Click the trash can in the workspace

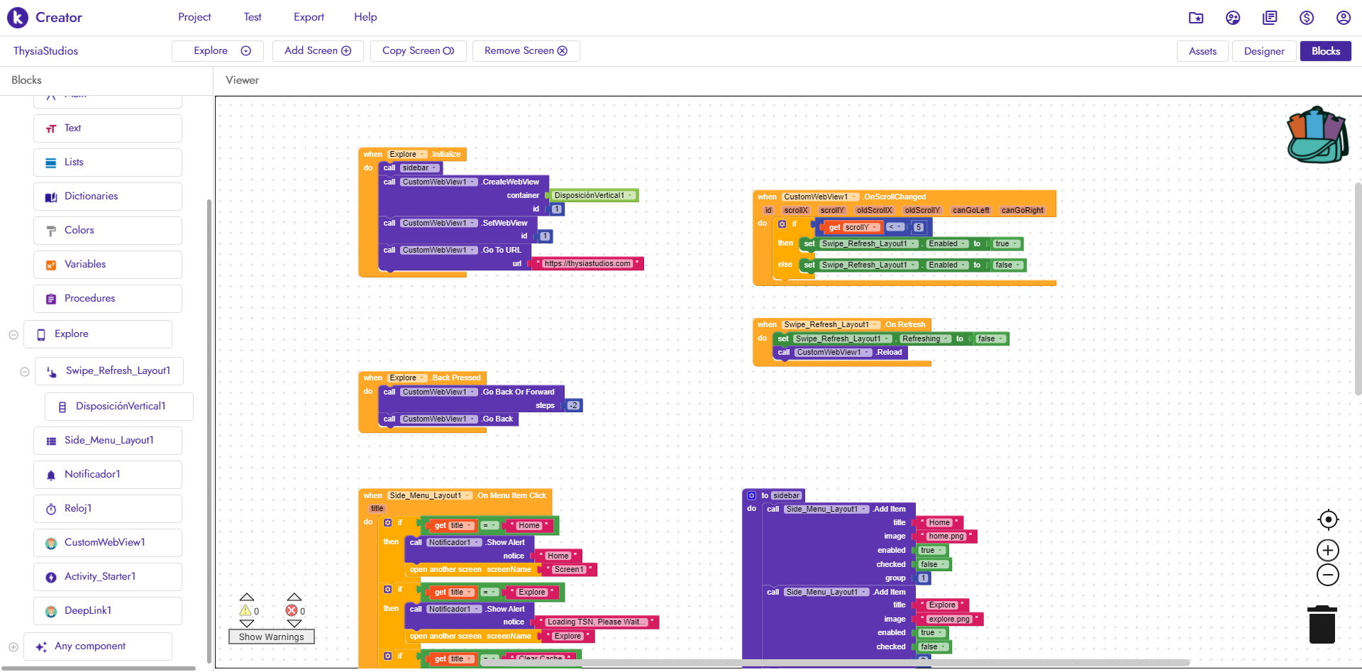pyautogui.click(x=1322, y=624)
